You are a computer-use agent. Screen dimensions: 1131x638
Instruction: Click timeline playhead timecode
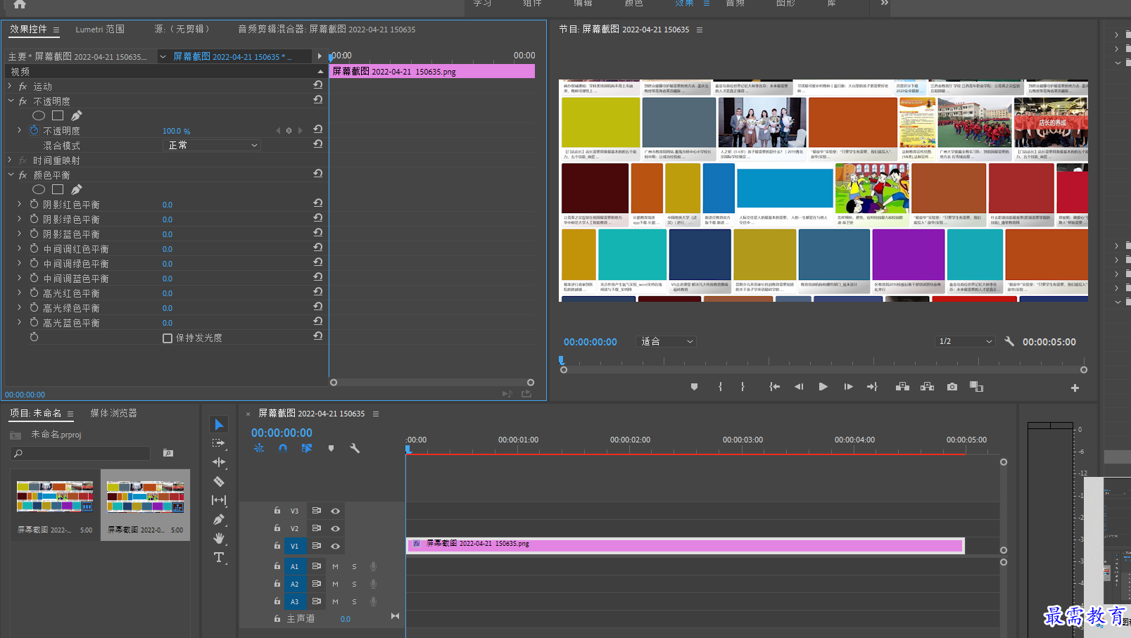(x=282, y=433)
